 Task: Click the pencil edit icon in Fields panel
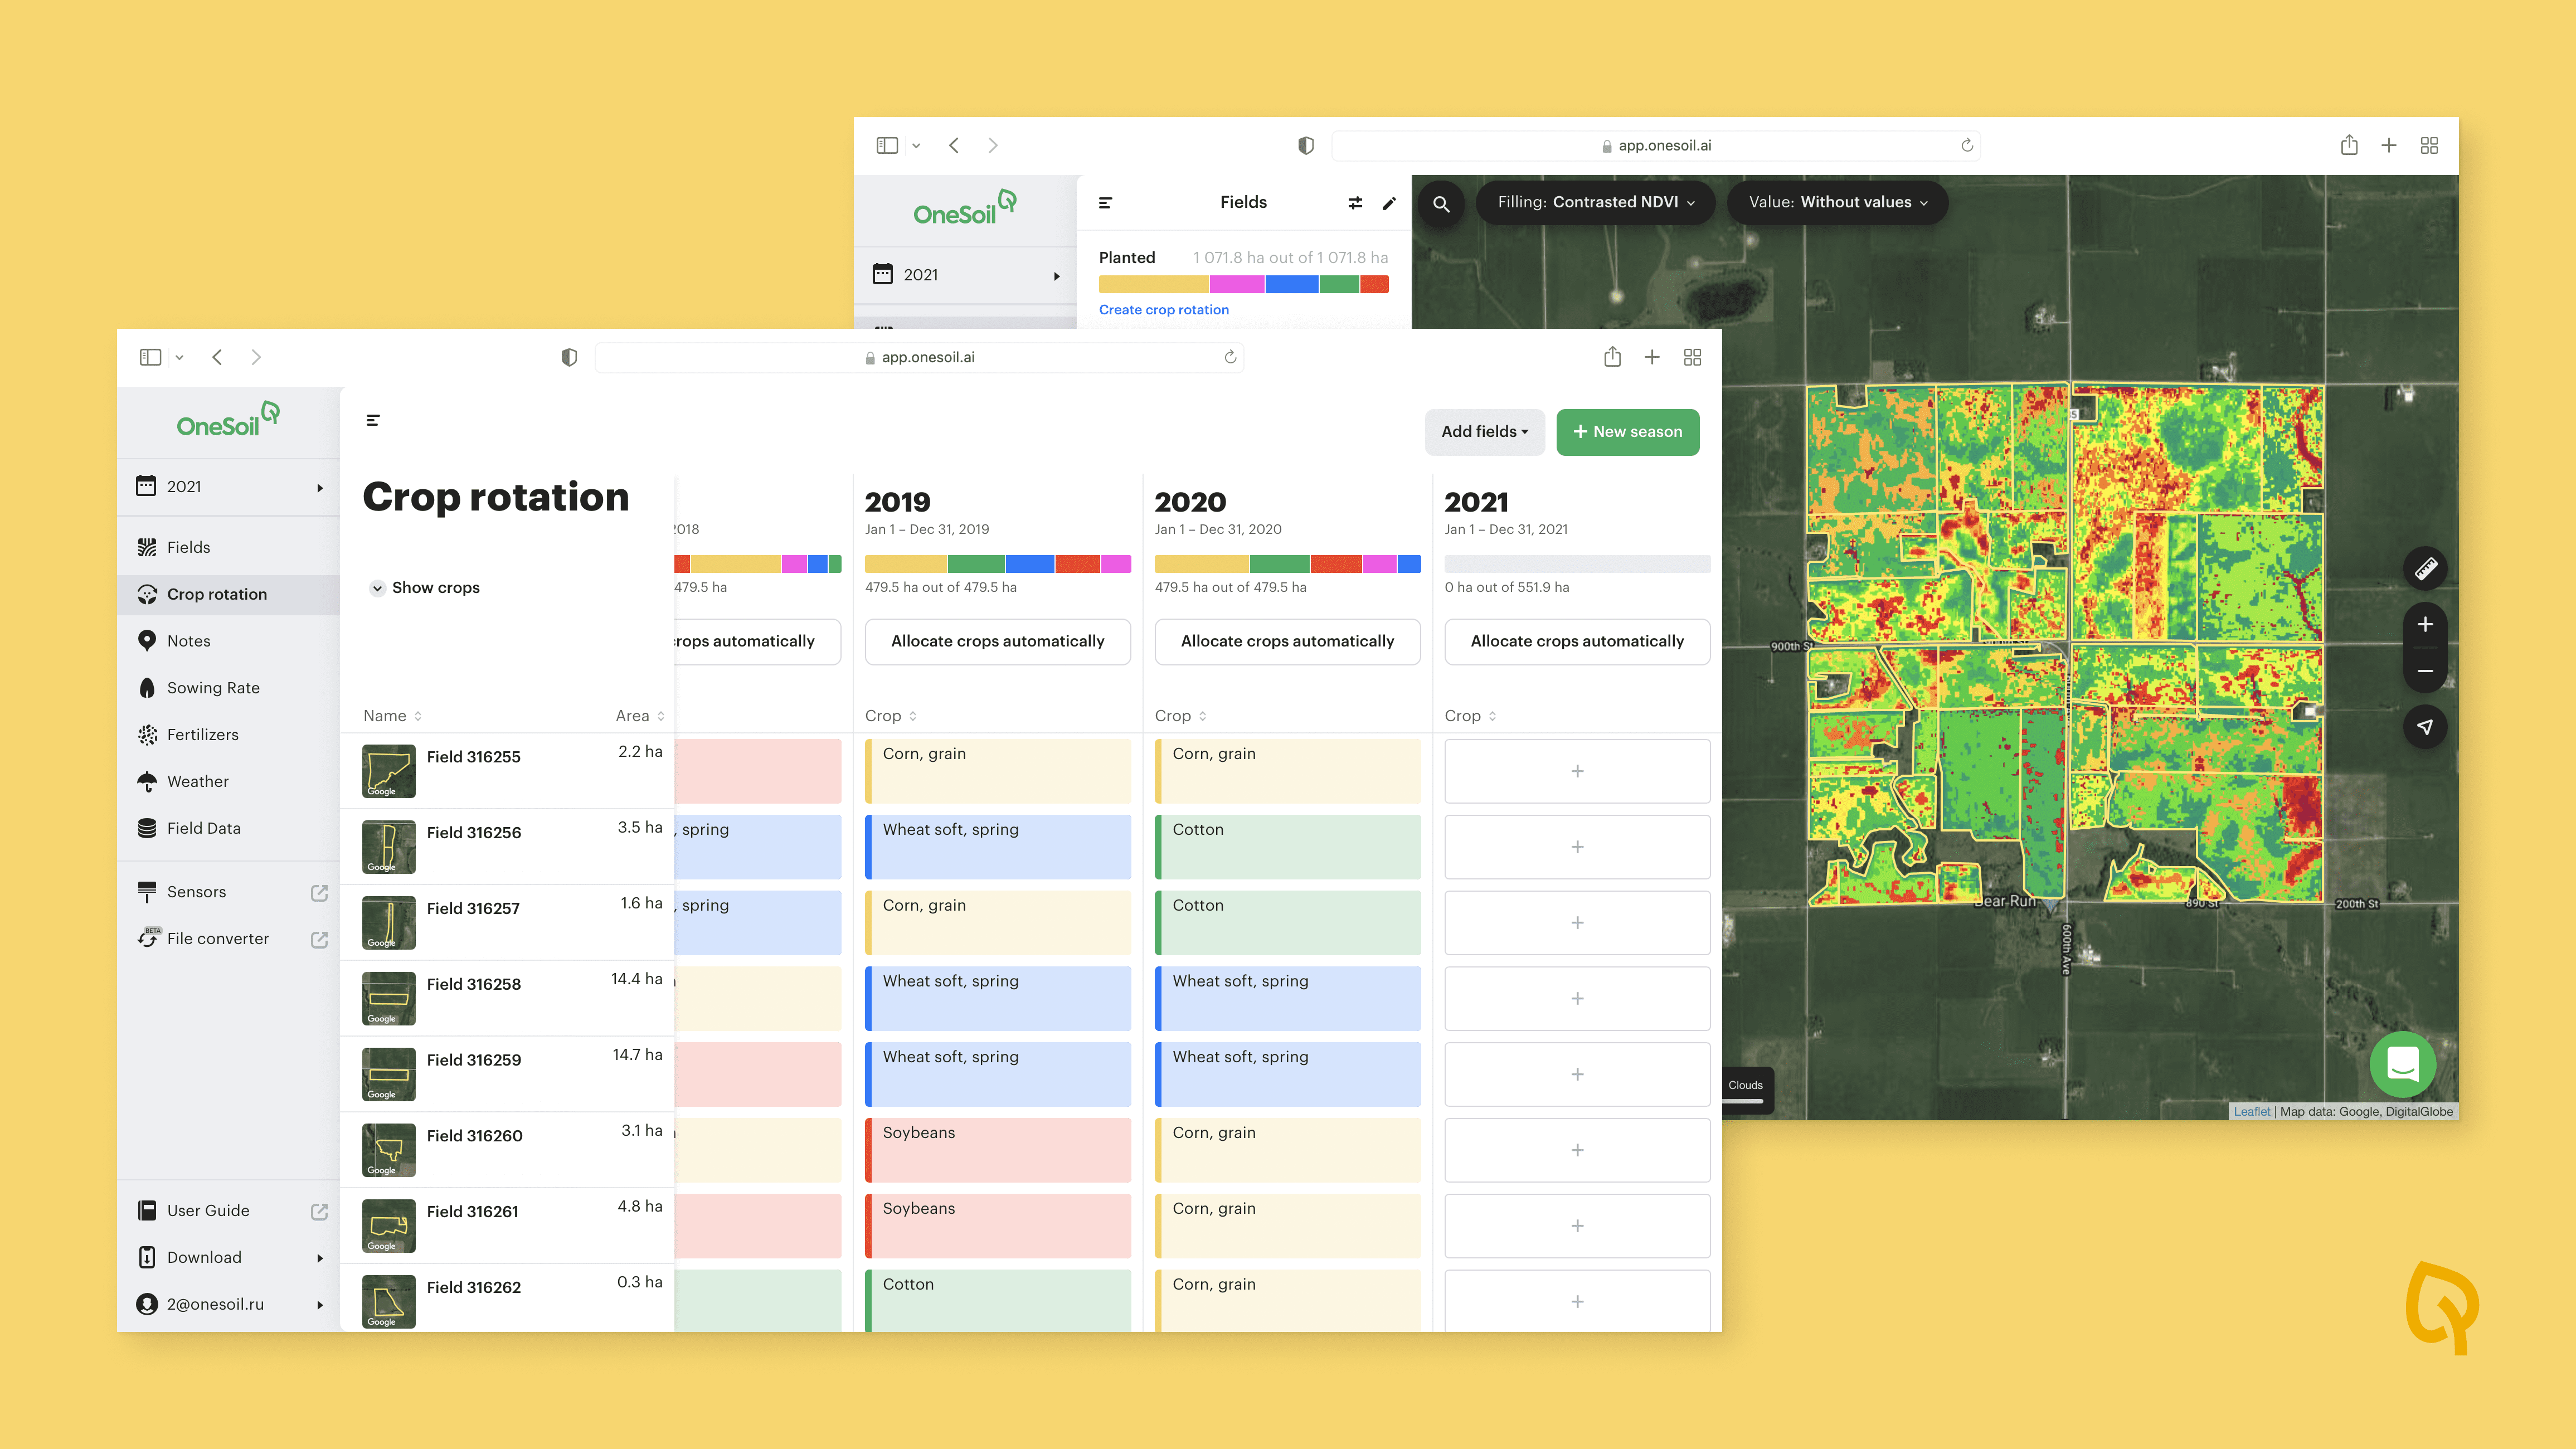click(x=1389, y=203)
